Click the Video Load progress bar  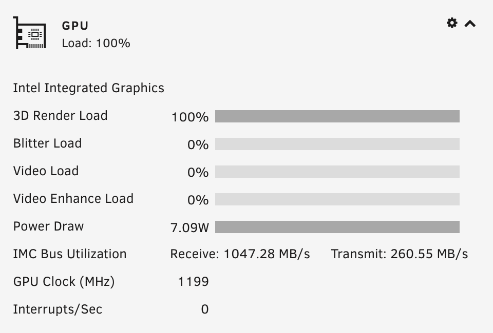tap(337, 172)
